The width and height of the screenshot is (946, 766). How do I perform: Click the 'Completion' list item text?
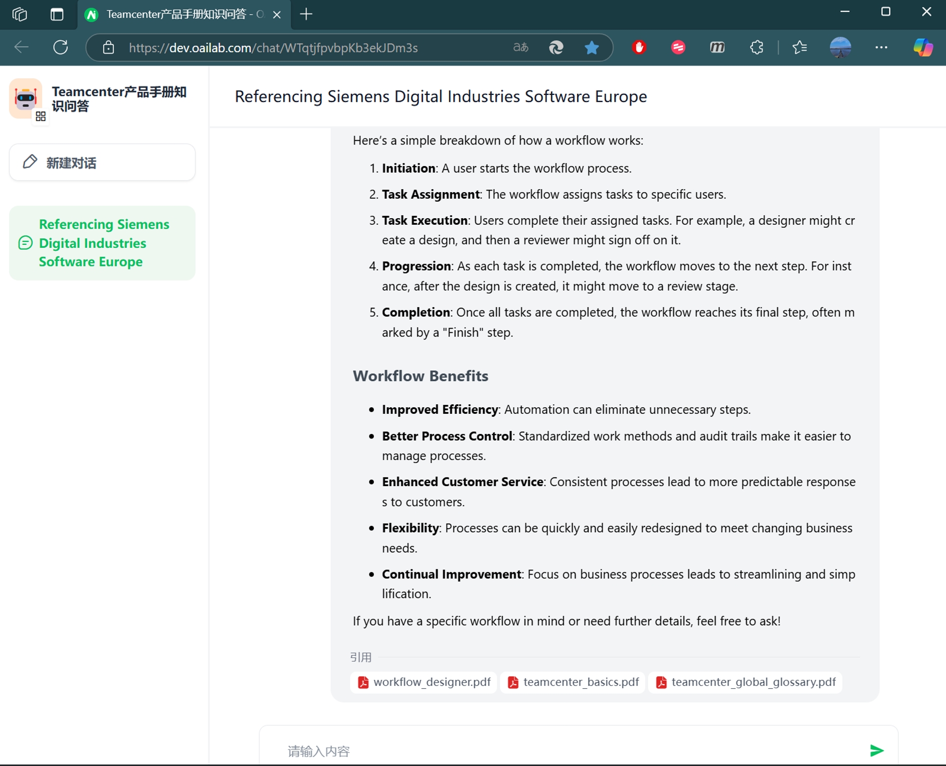(618, 322)
